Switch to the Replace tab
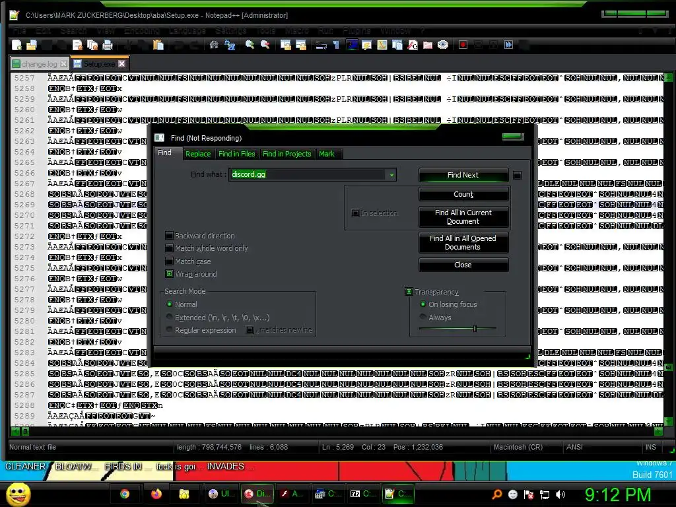The width and height of the screenshot is (676, 507). tap(198, 154)
